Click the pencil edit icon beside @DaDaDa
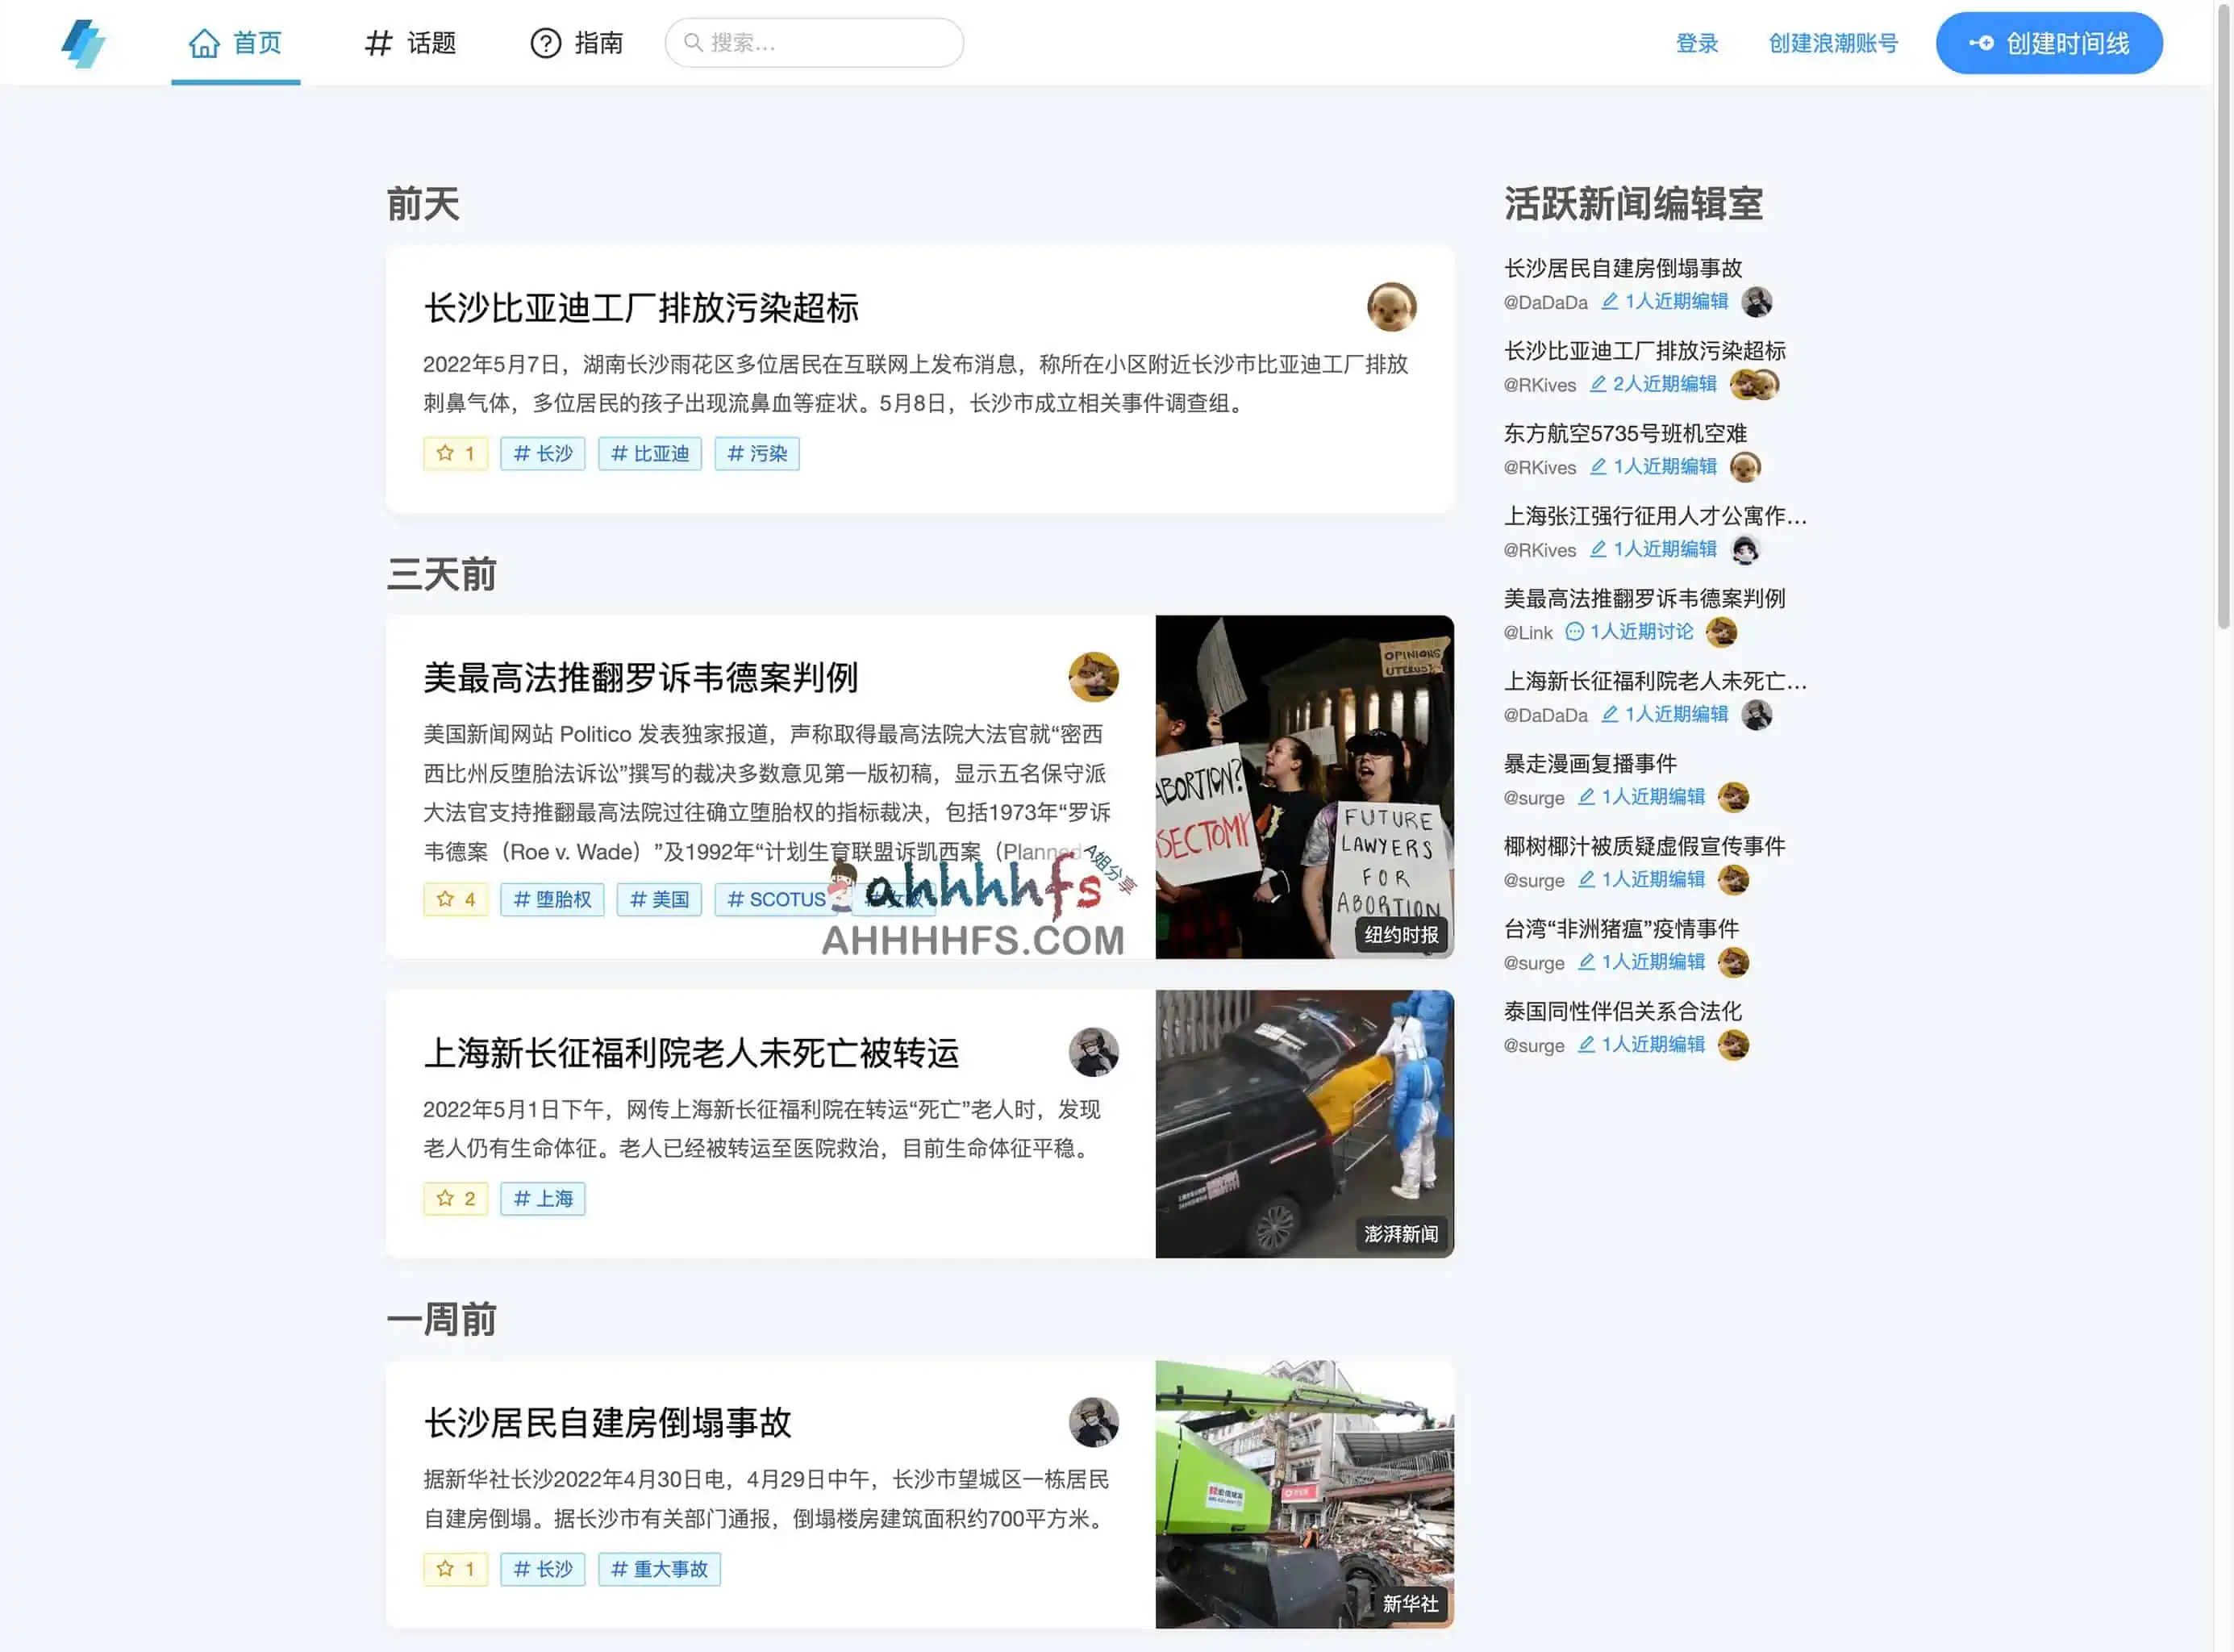Image resolution: width=2234 pixels, height=1652 pixels. pyautogui.click(x=1611, y=301)
